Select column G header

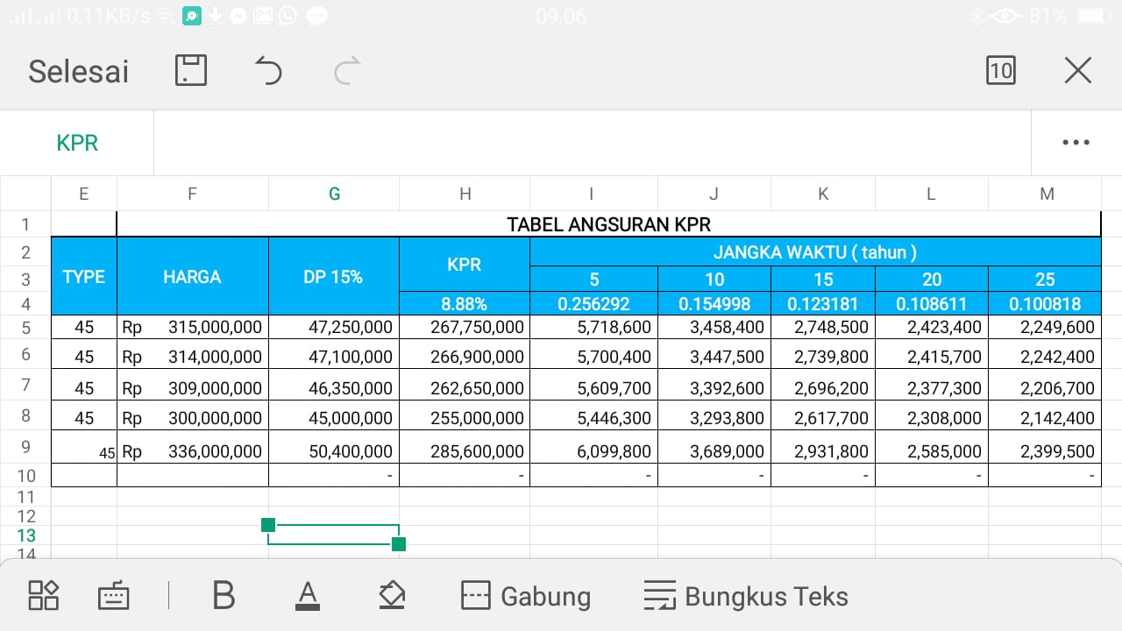[x=334, y=194]
